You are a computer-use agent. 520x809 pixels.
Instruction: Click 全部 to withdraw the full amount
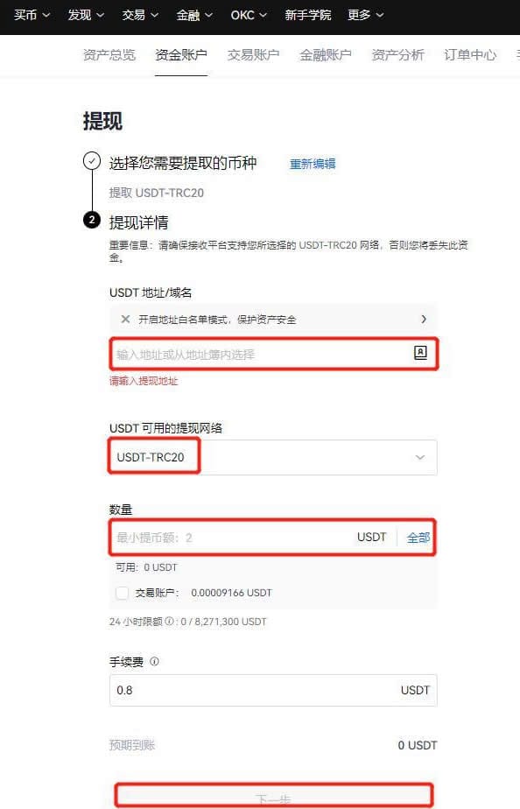(x=418, y=538)
